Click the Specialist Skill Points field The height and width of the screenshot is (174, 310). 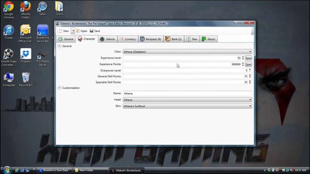click(186, 82)
